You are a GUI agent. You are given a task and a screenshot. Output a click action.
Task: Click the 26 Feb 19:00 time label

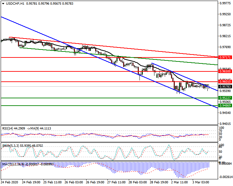(x=95, y=182)
